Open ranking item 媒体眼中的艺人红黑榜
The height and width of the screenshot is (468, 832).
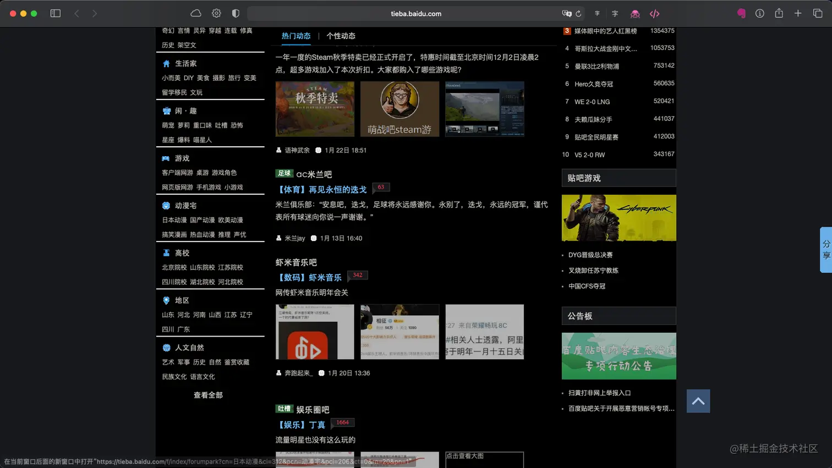click(x=605, y=31)
